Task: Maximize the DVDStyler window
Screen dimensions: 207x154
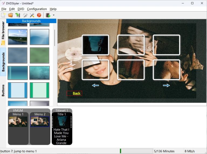Action: pyautogui.click(x=192, y=3)
